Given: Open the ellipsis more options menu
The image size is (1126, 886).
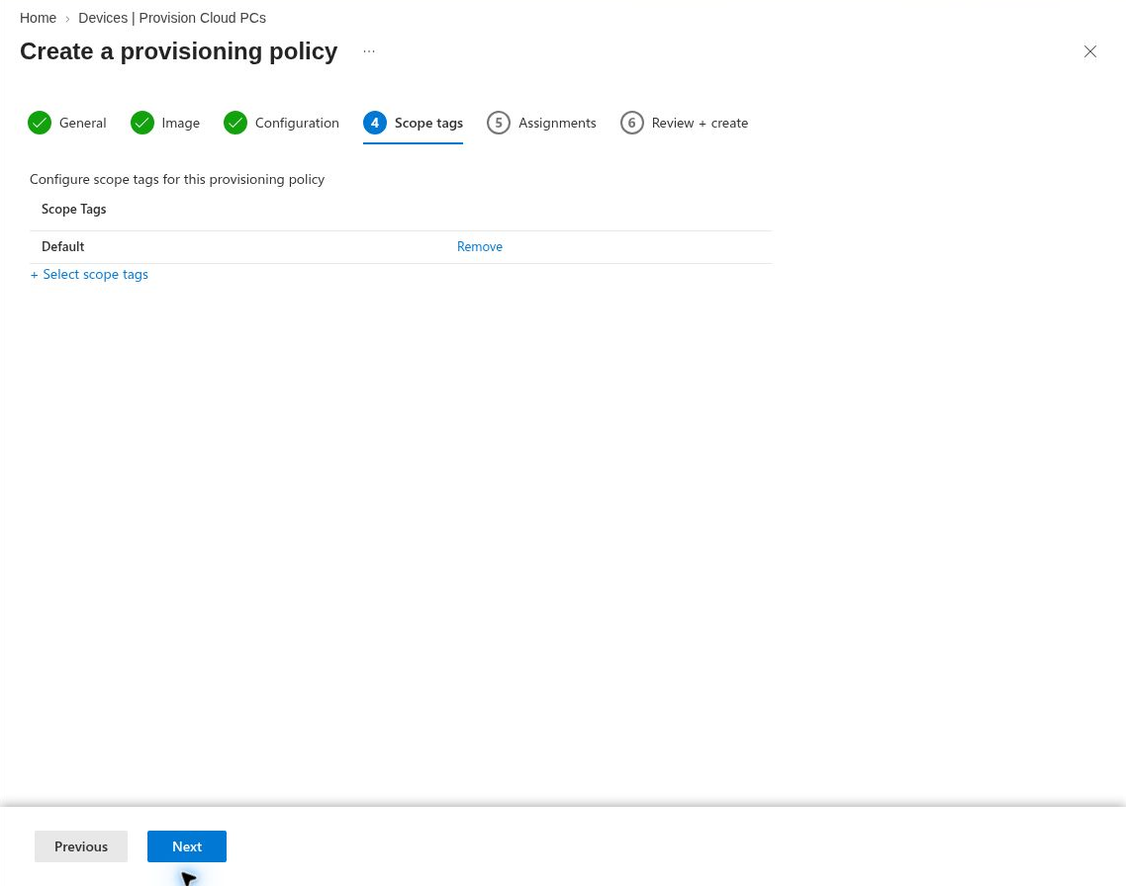Looking at the screenshot, I should [x=369, y=51].
